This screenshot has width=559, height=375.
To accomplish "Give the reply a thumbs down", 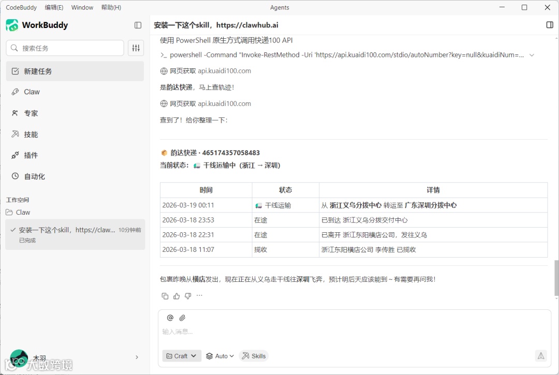I will point(188,295).
